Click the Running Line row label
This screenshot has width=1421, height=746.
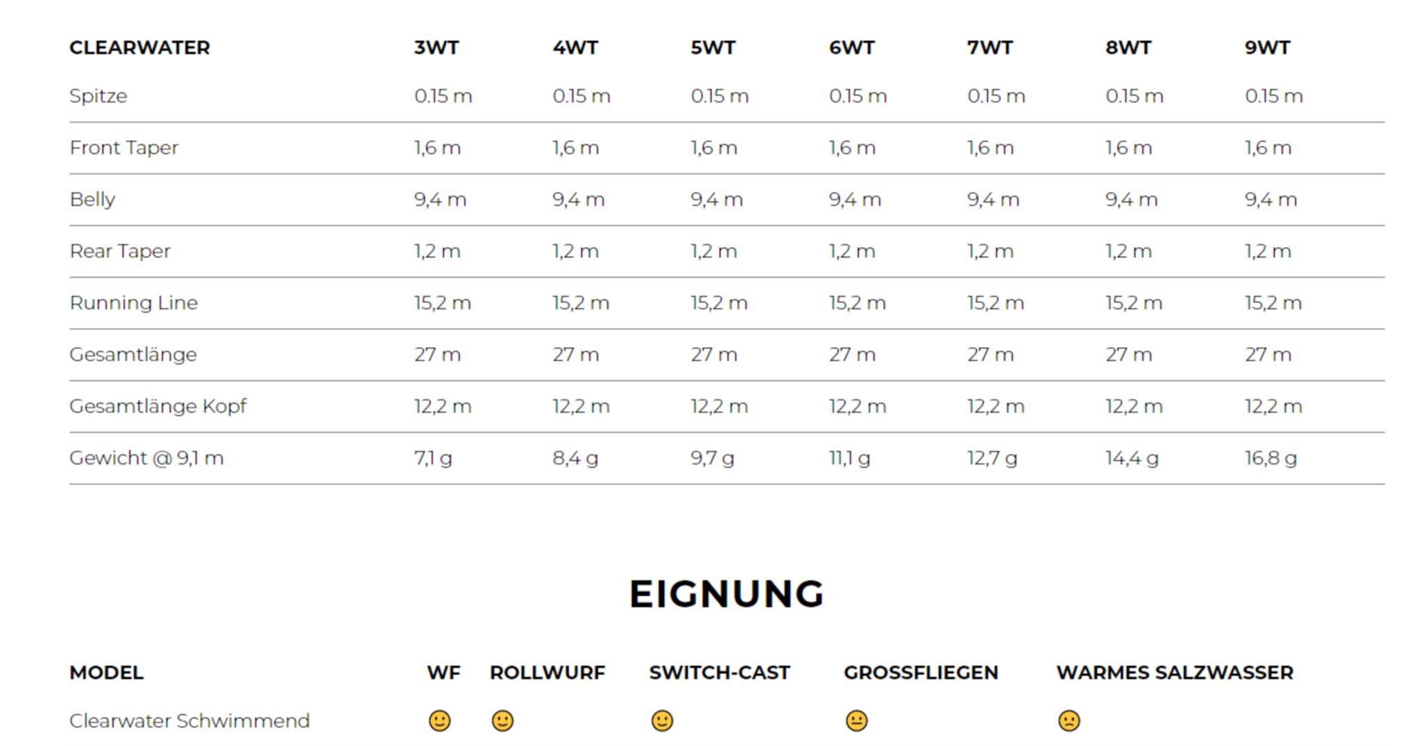click(x=133, y=303)
